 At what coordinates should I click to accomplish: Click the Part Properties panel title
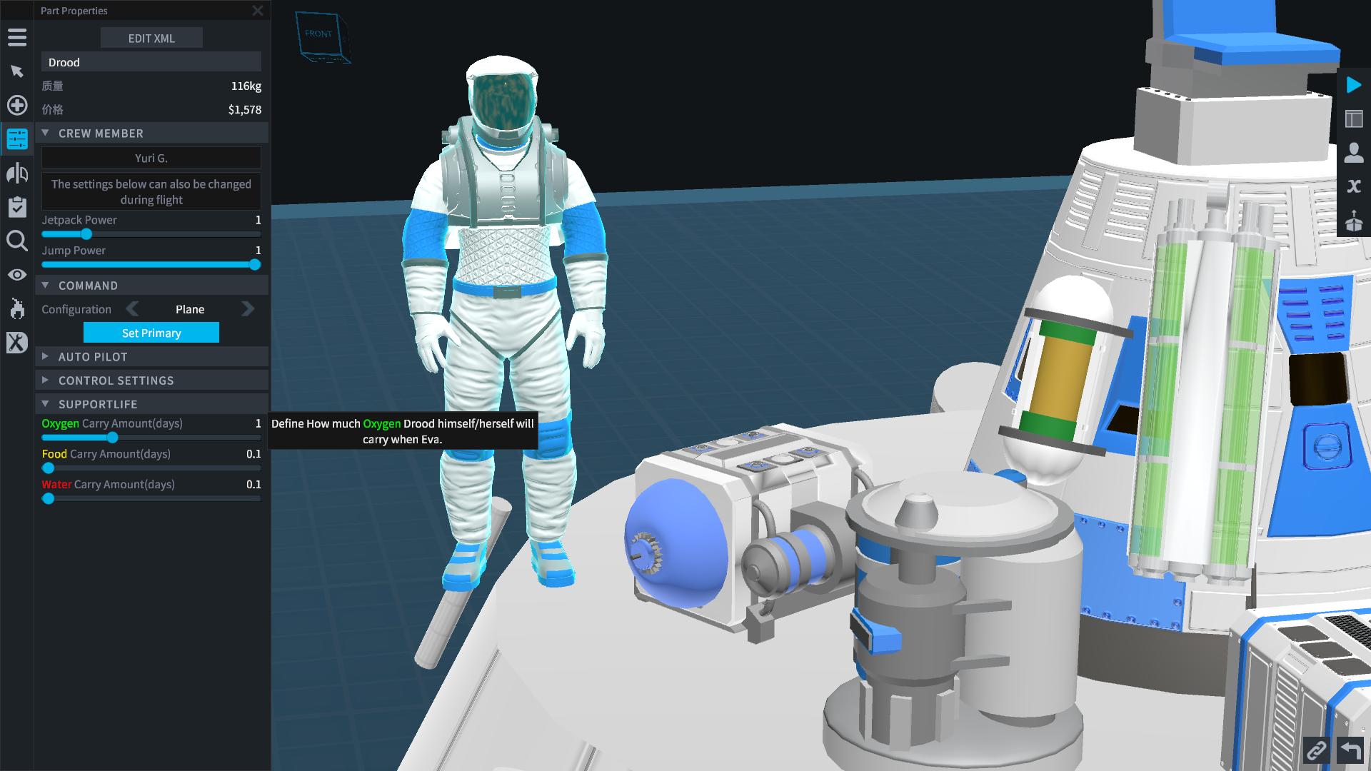click(74, 11)
